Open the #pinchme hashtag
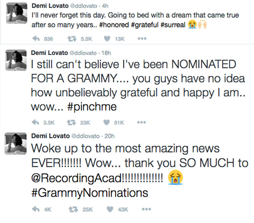This screenshot has height=223, width=254. 92,107
